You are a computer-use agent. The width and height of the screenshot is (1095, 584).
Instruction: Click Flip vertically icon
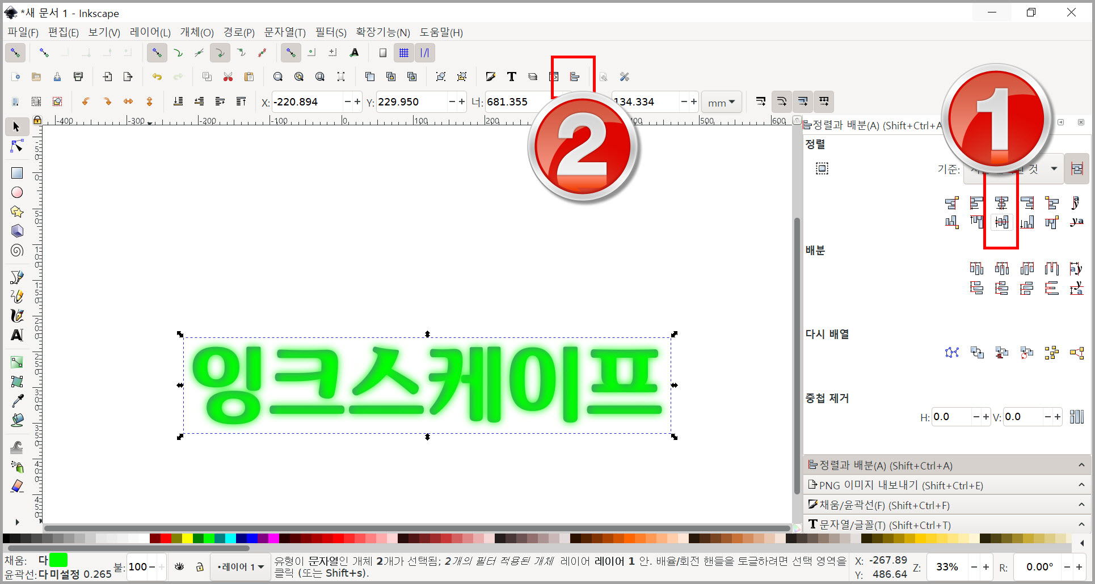tap(149, 101)
